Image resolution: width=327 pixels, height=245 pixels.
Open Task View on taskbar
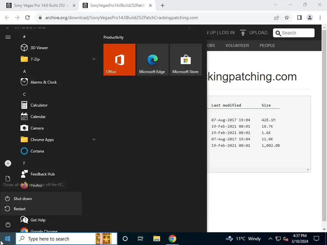(141, 239)
